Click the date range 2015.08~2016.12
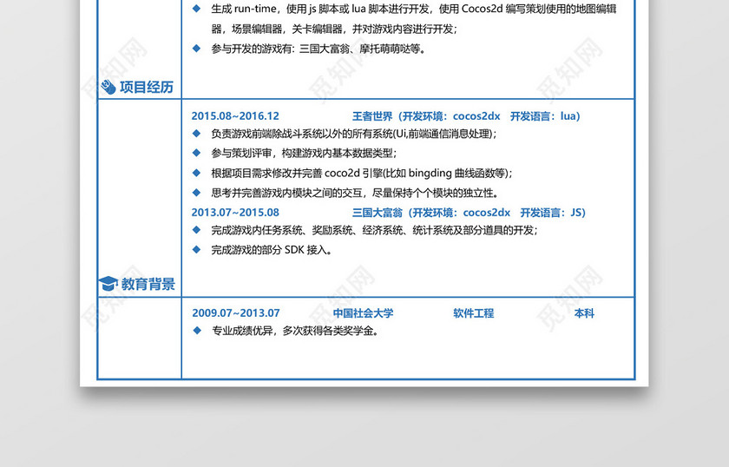This screenshot has width=729, height=467. point(235,115)
